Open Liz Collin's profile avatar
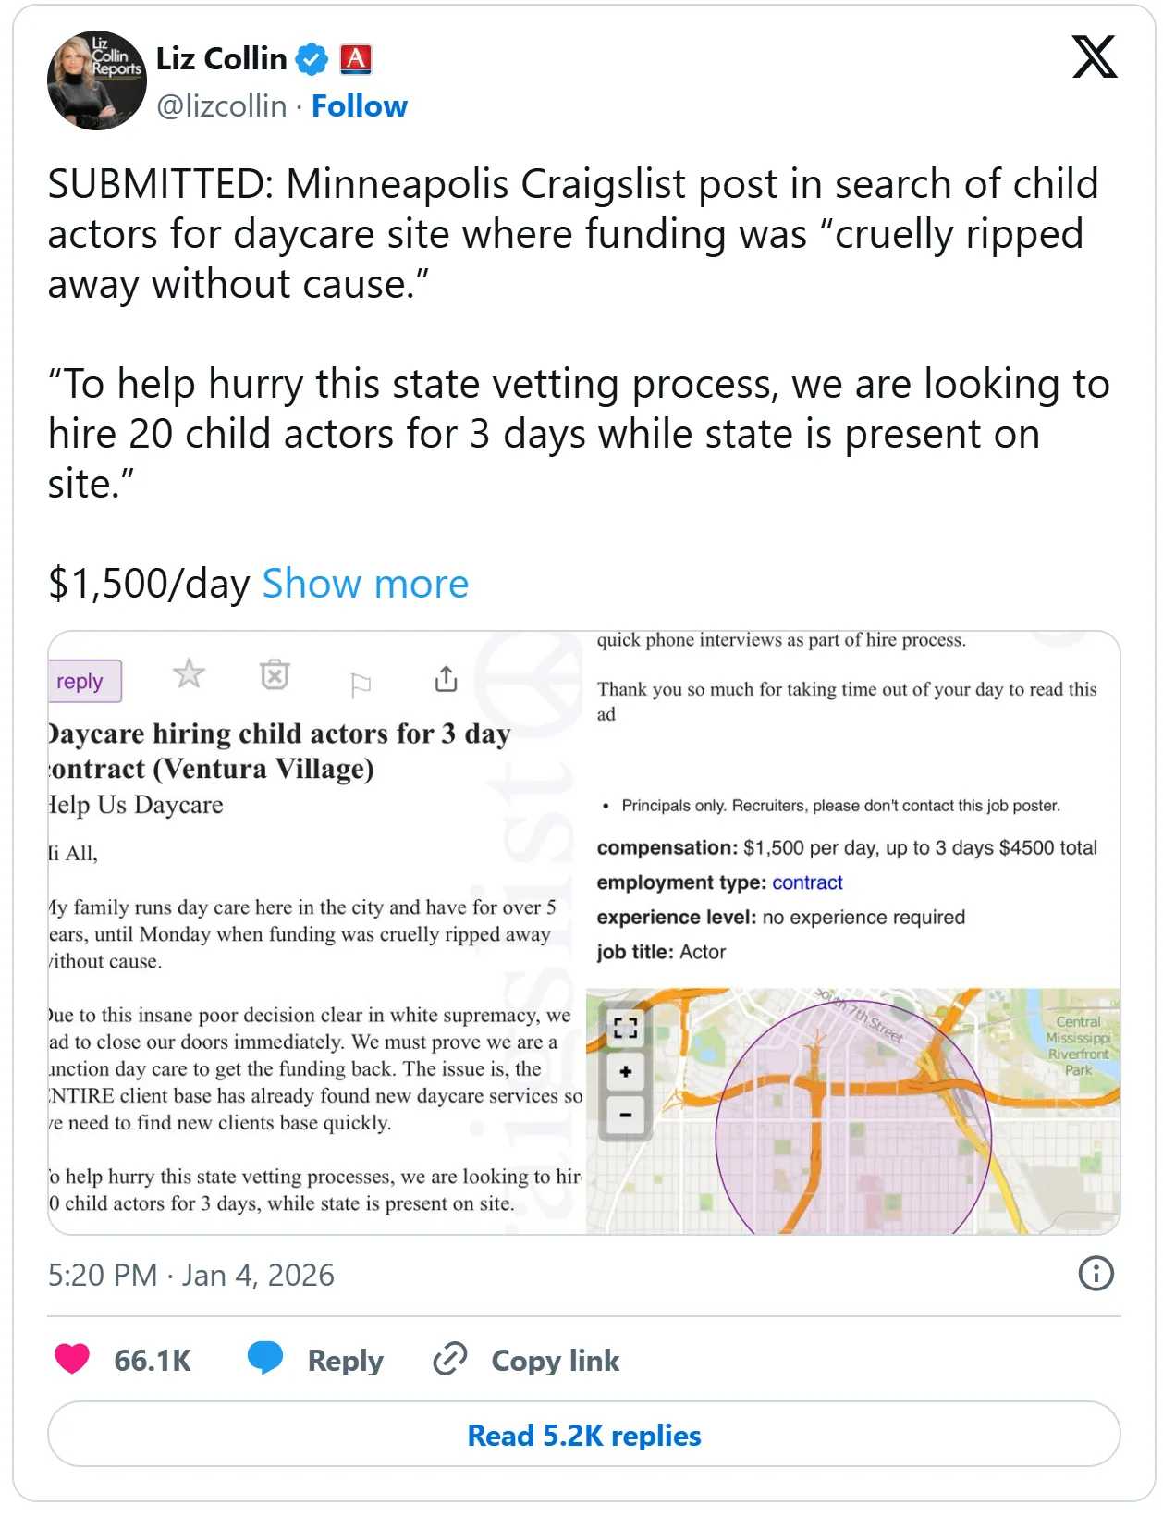 pos(96,80)
